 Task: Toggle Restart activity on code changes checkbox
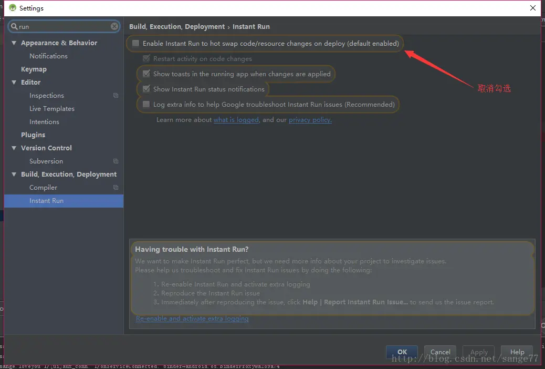[x=146, y=58]
